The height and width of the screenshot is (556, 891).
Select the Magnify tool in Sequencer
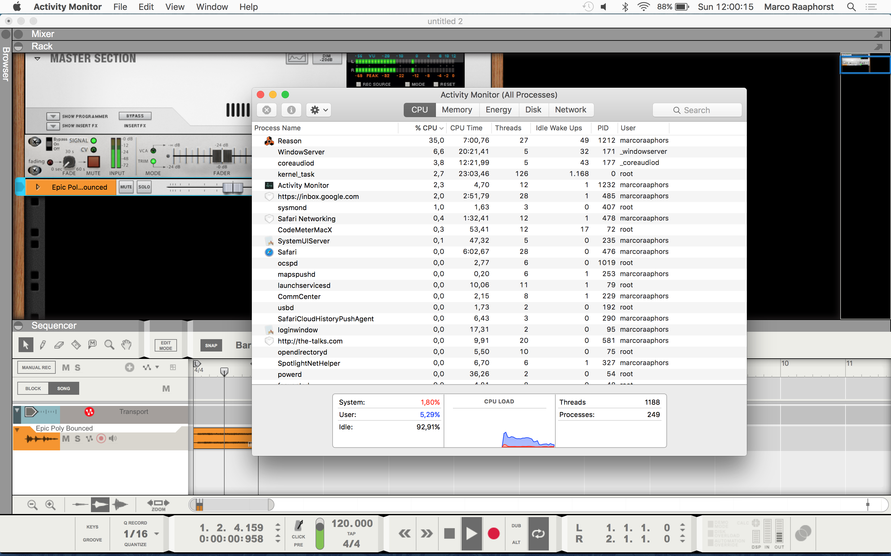[109, 344]
